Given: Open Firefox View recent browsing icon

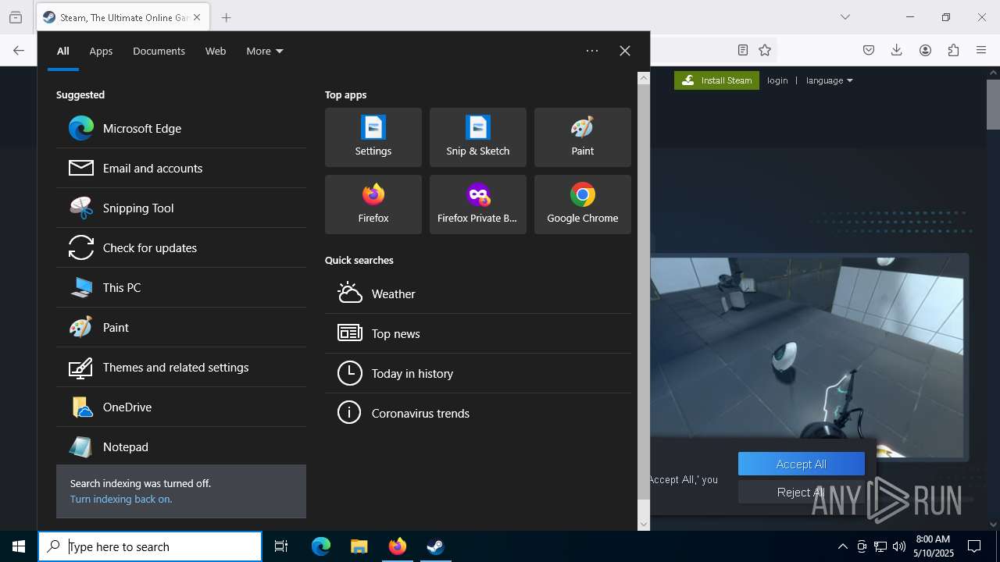Looking at the screenshot, I should (x=16, y=17).
